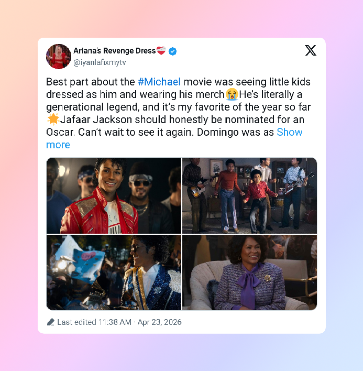Select the crying face emoji

232,94
